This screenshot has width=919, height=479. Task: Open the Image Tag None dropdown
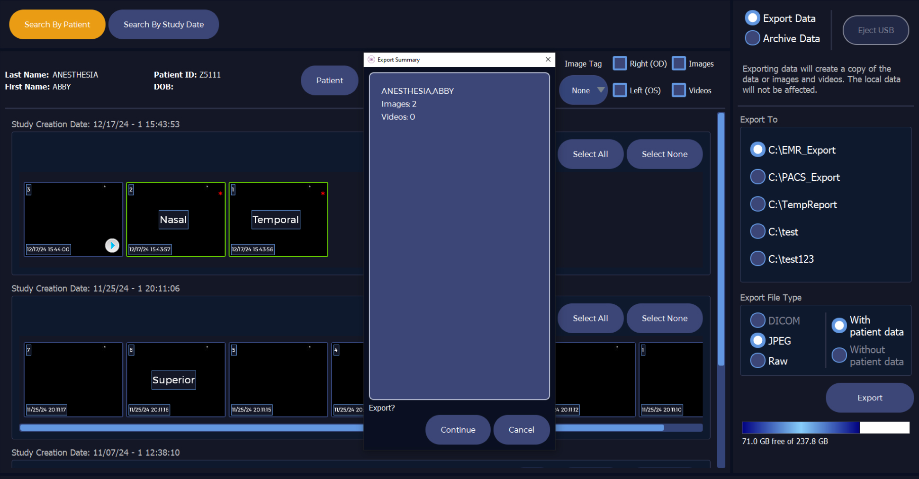(x=583, y=90)
